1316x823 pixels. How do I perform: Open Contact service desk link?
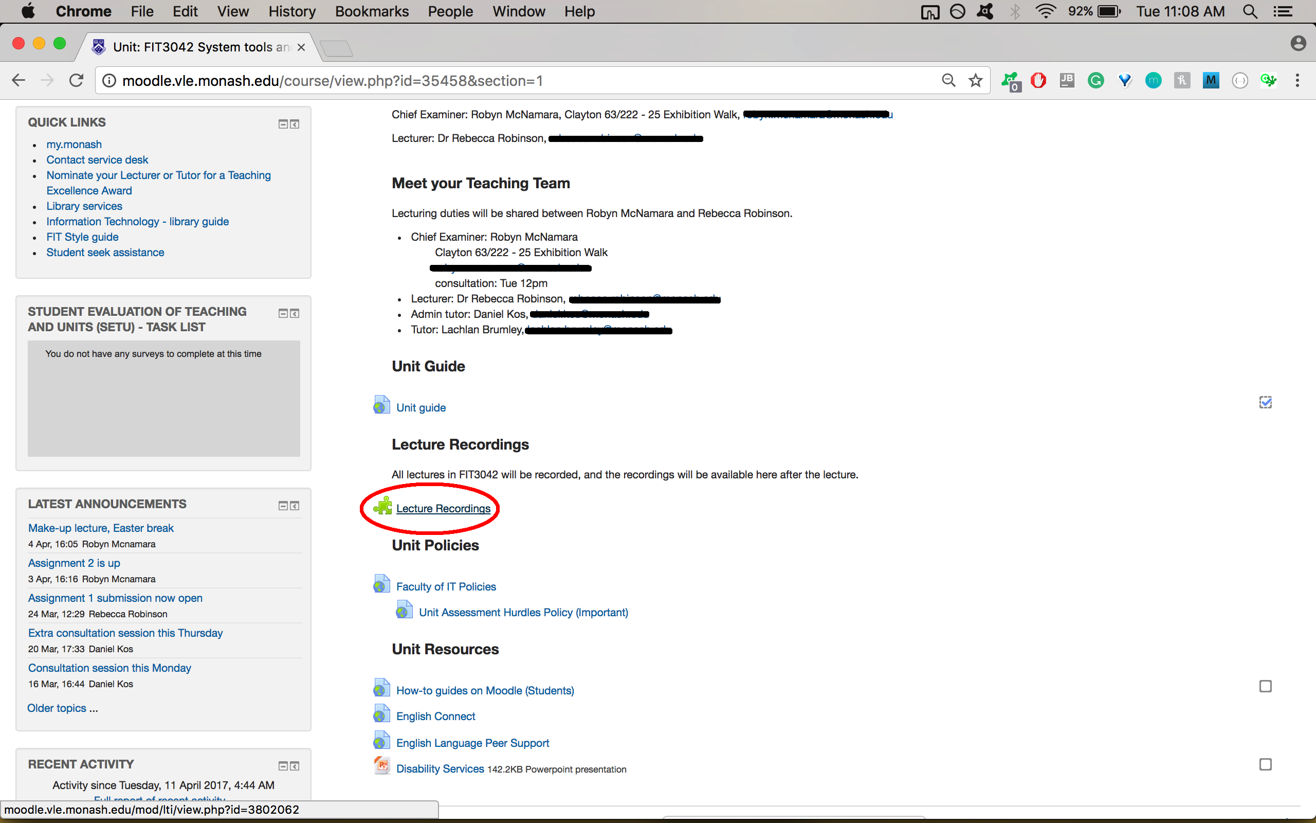[x=97, y=159]
